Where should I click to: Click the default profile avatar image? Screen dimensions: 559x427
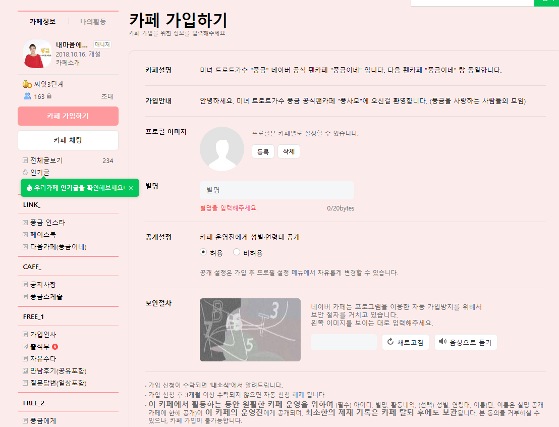click(x=222, y=149)
